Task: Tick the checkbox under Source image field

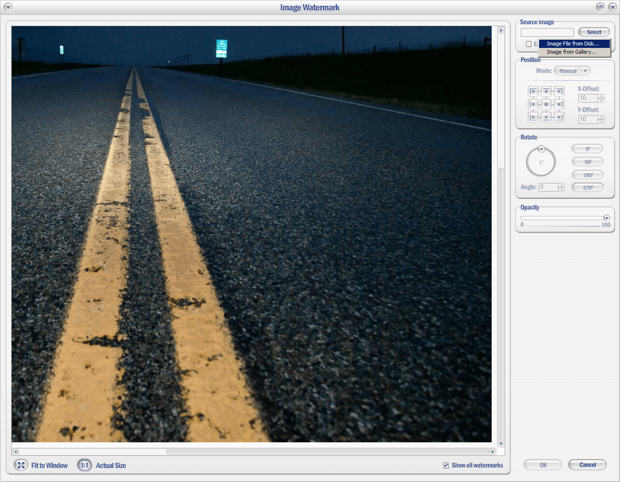Action: (x=529, y=44)
